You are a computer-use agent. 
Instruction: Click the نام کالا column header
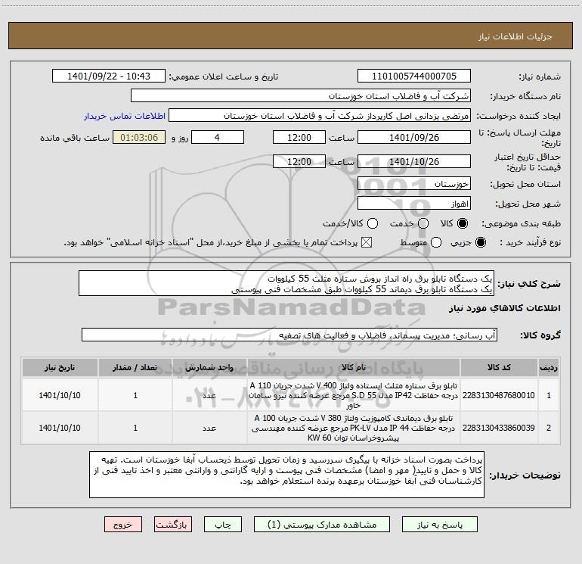pyautogui.click(x=354, y=368)
